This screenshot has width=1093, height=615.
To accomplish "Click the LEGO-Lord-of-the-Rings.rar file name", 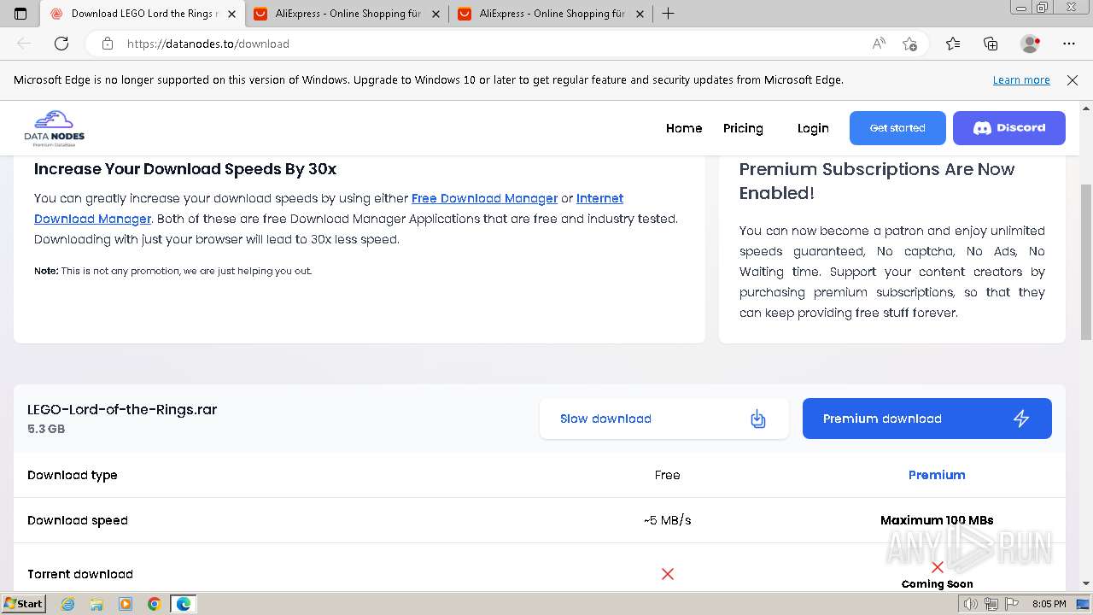I will point(122,409).
